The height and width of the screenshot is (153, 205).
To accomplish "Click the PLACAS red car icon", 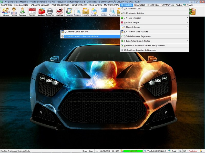I will pyautogui.click(x=59, y=12).
